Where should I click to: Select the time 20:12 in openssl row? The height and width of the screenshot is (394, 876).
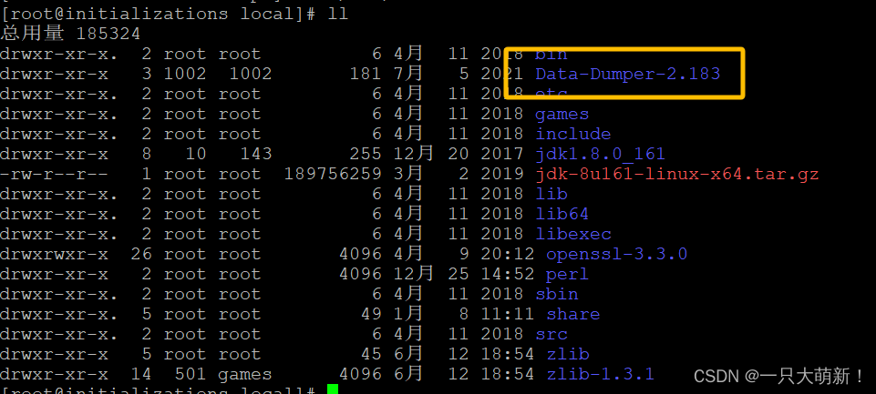point(508,254)
